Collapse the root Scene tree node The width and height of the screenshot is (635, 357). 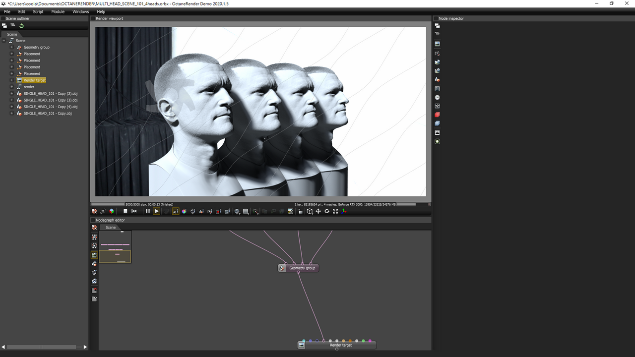pos(4,41)
